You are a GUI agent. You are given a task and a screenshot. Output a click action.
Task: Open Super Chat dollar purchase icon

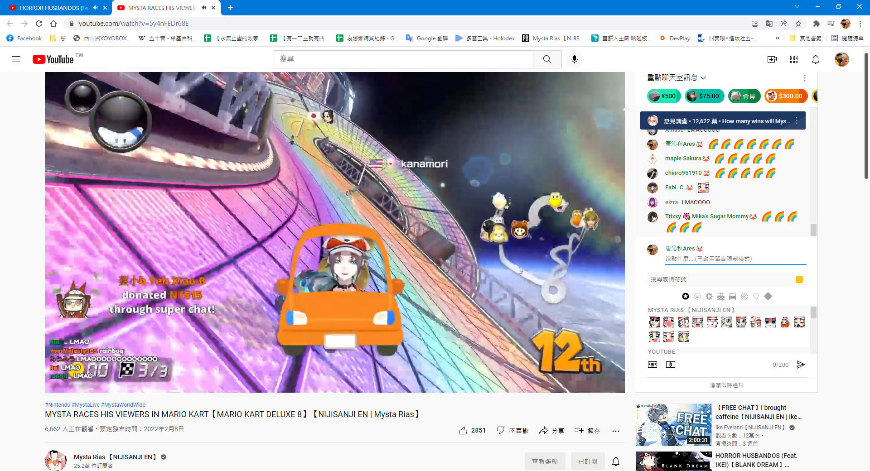click(671, 365)
